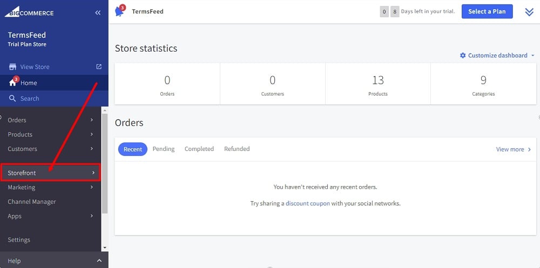Click the Store statistics heading

(146, 48)
